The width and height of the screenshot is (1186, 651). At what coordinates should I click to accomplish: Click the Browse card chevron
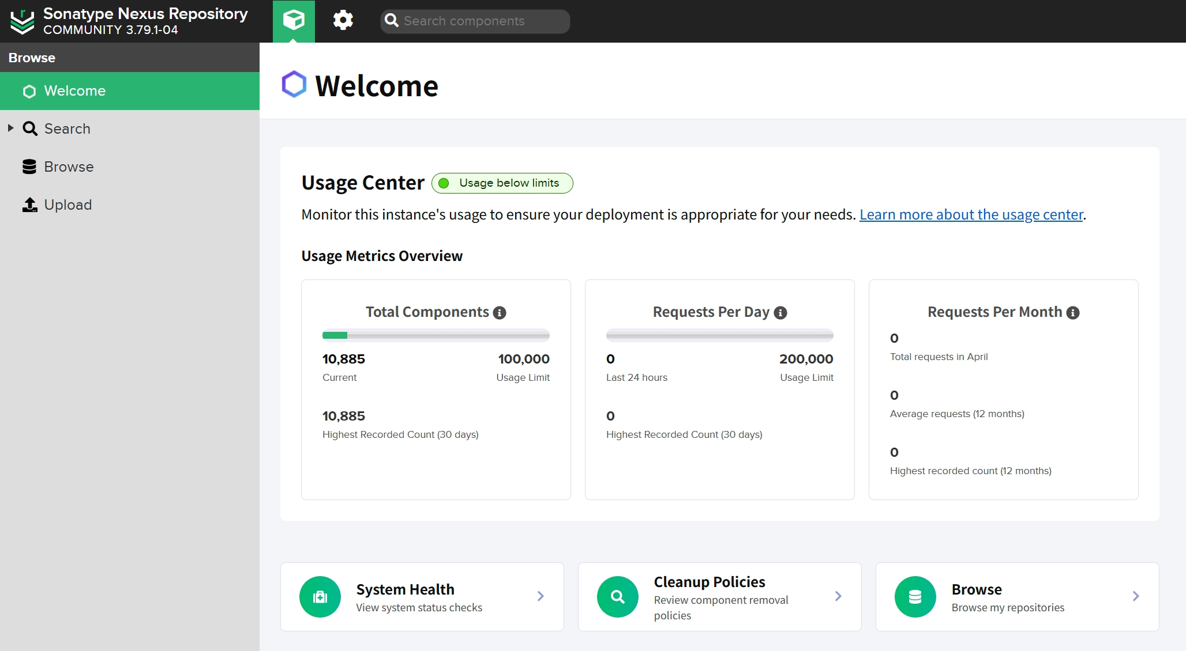click(x=1136, y=596)
